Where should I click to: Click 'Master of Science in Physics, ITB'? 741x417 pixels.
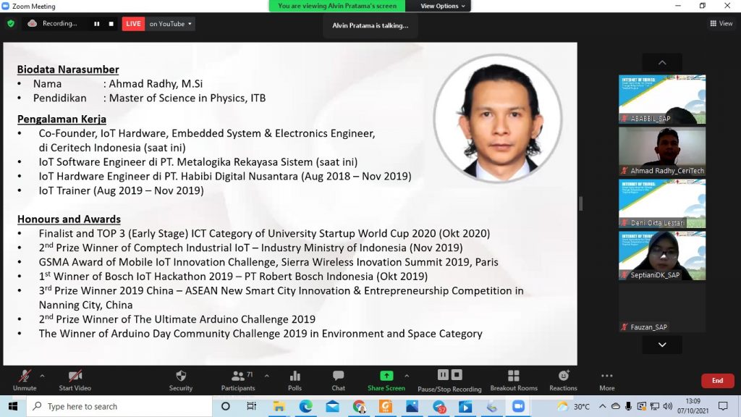click(x=187, y=98)
